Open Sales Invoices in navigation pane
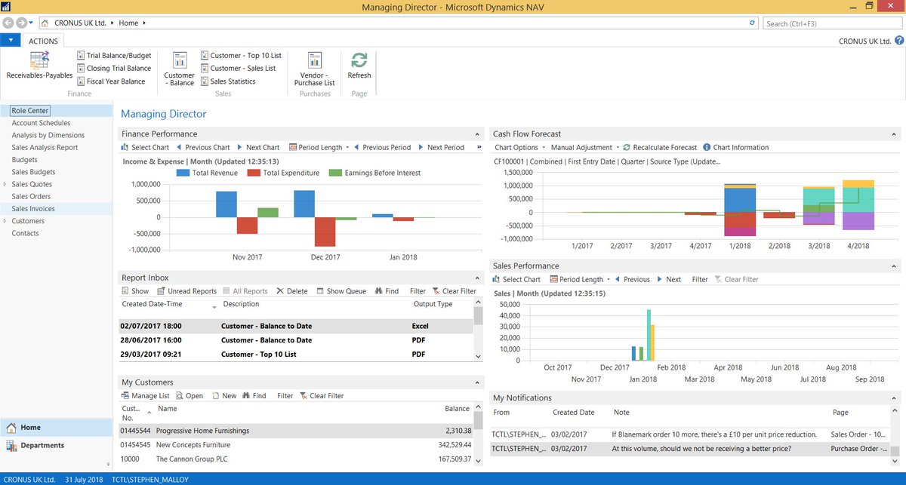This screenshot has width=906, height=485. (33, 209)
